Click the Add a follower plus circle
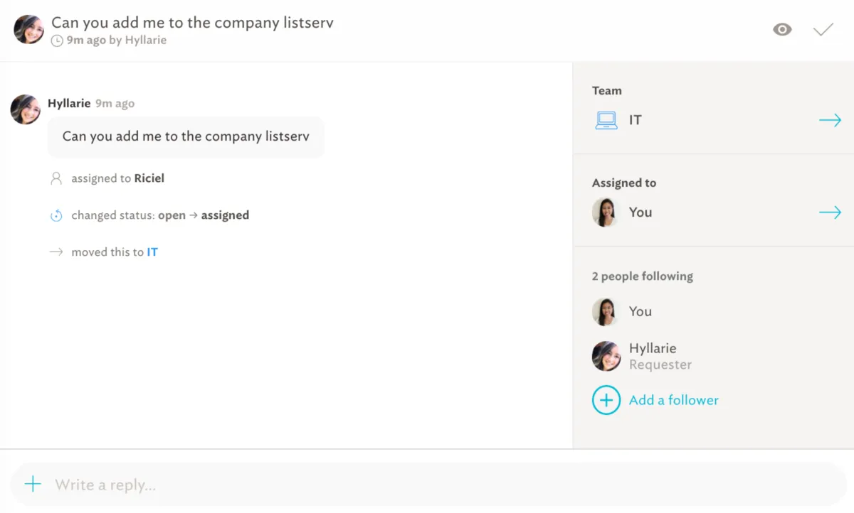Screen dimensions: 854x513 point(606,400)
